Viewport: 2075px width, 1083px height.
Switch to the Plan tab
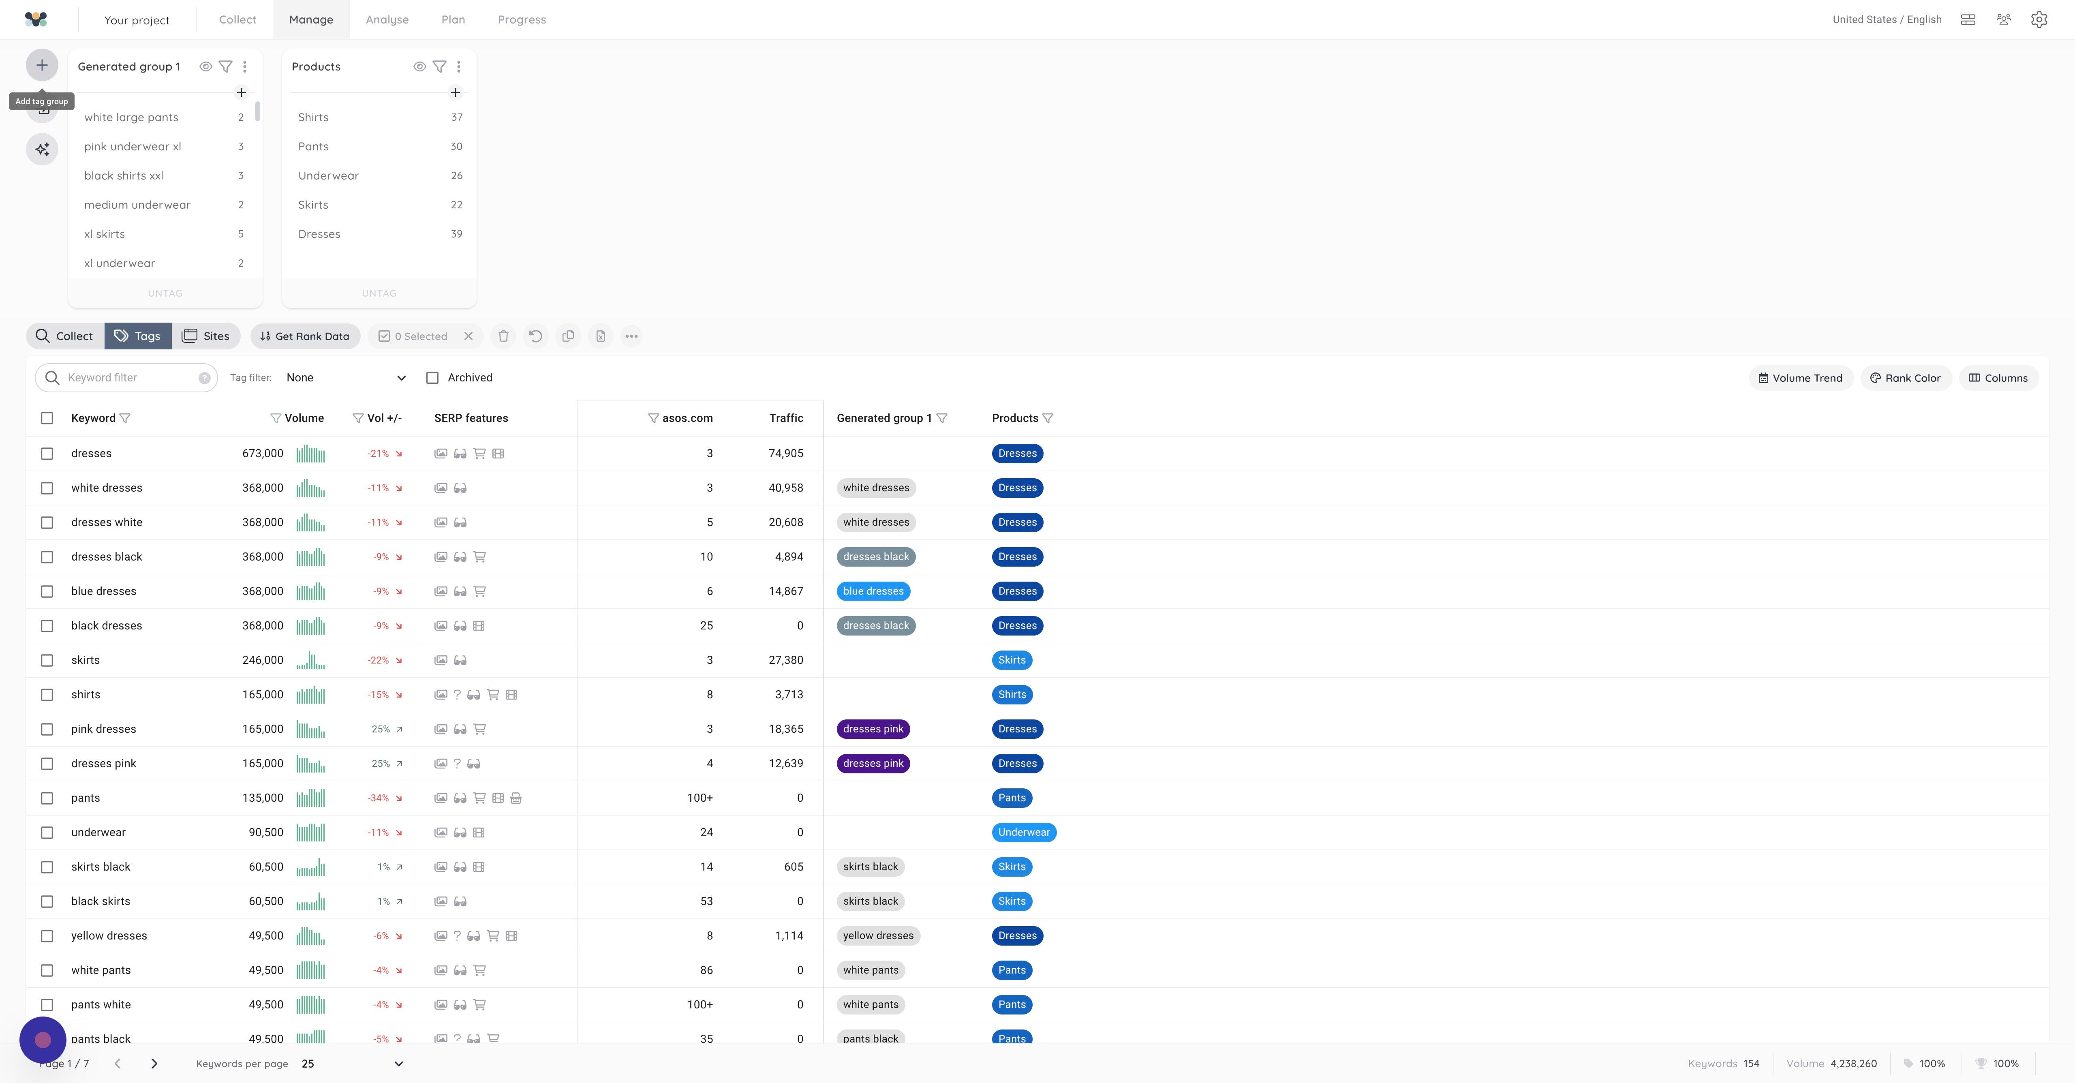pos(454,19)
